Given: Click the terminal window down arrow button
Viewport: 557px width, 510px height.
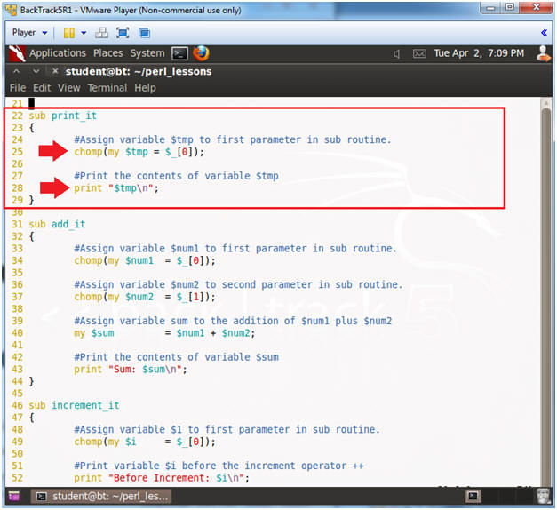Looking at the screenshot, I should tap(36, 71).
